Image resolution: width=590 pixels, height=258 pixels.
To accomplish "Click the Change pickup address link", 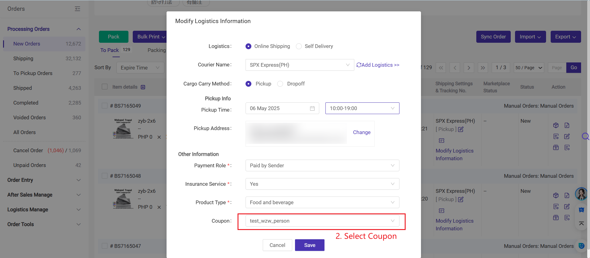I will (x=362, y=132).
